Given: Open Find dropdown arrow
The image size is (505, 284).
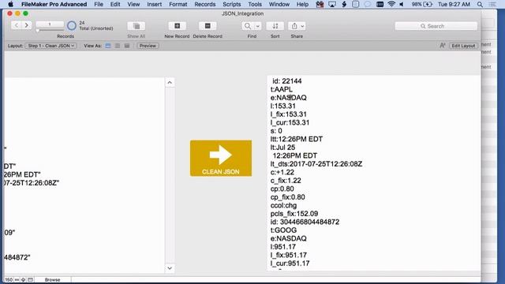Looking at the screenshot, I should pos(258,26).
